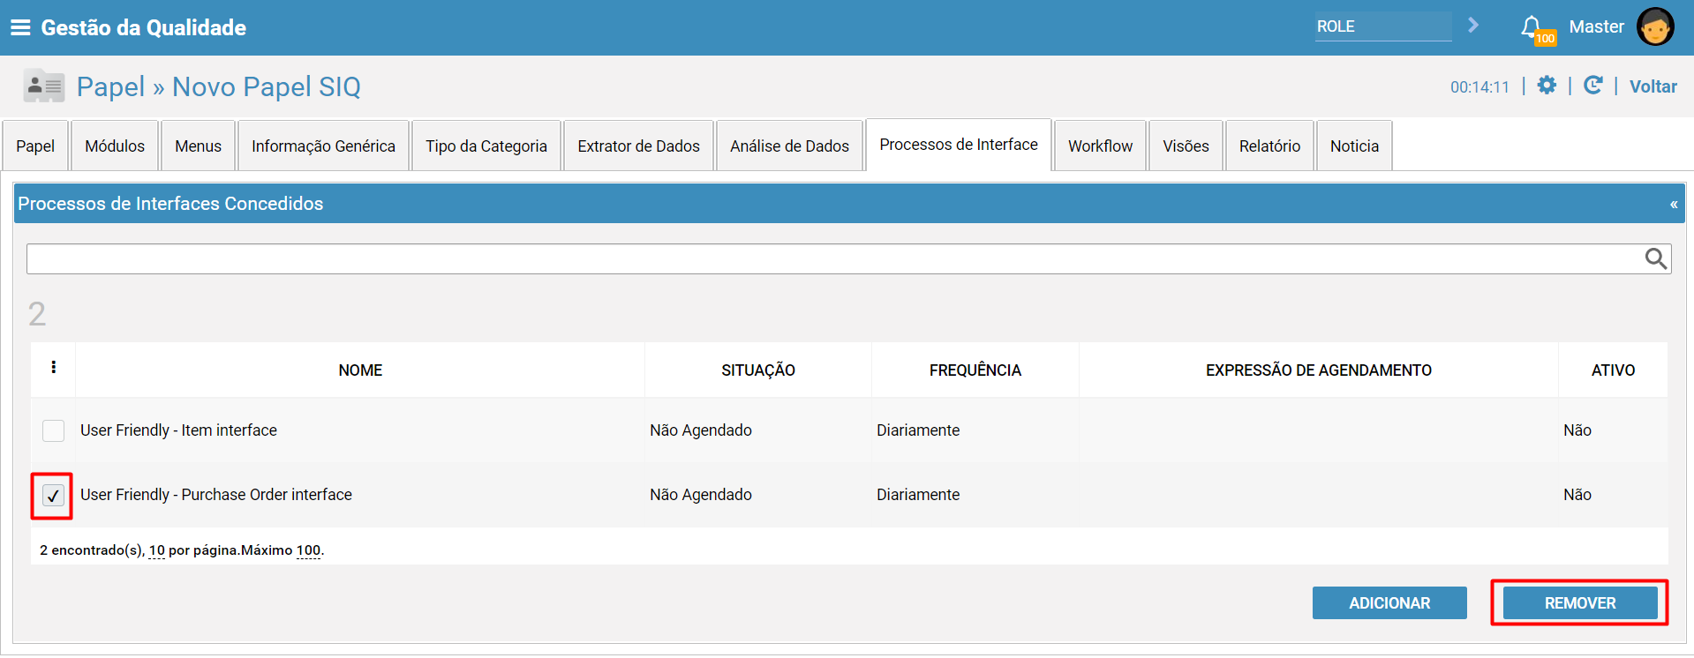Click the Master username label
The image size is (1694, 658).
pos(1596,26)
